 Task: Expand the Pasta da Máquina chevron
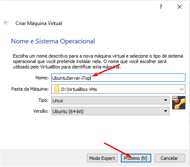(182, 89)
